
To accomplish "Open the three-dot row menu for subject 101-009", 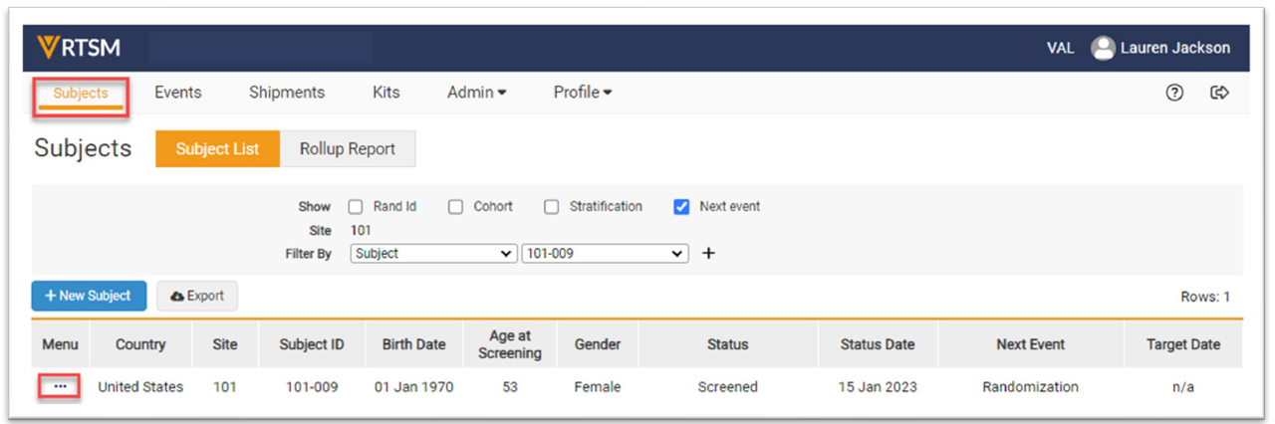I will (x=61, y=387).
